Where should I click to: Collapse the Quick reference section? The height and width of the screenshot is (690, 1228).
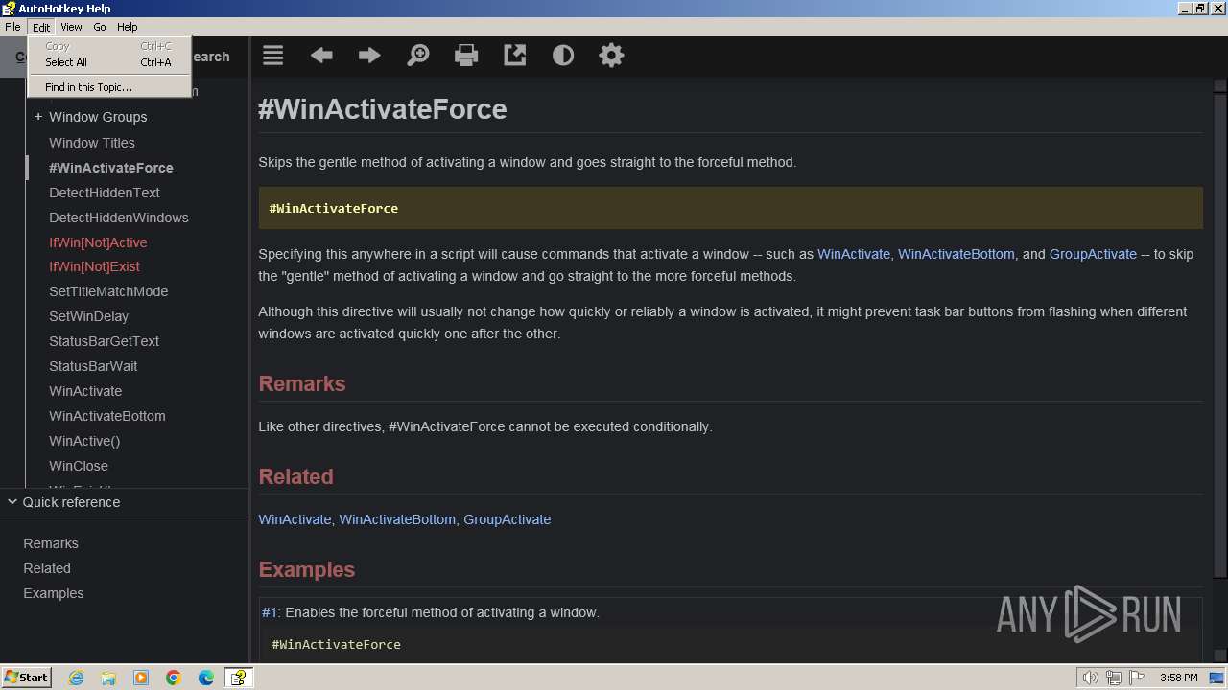point(12,502)
